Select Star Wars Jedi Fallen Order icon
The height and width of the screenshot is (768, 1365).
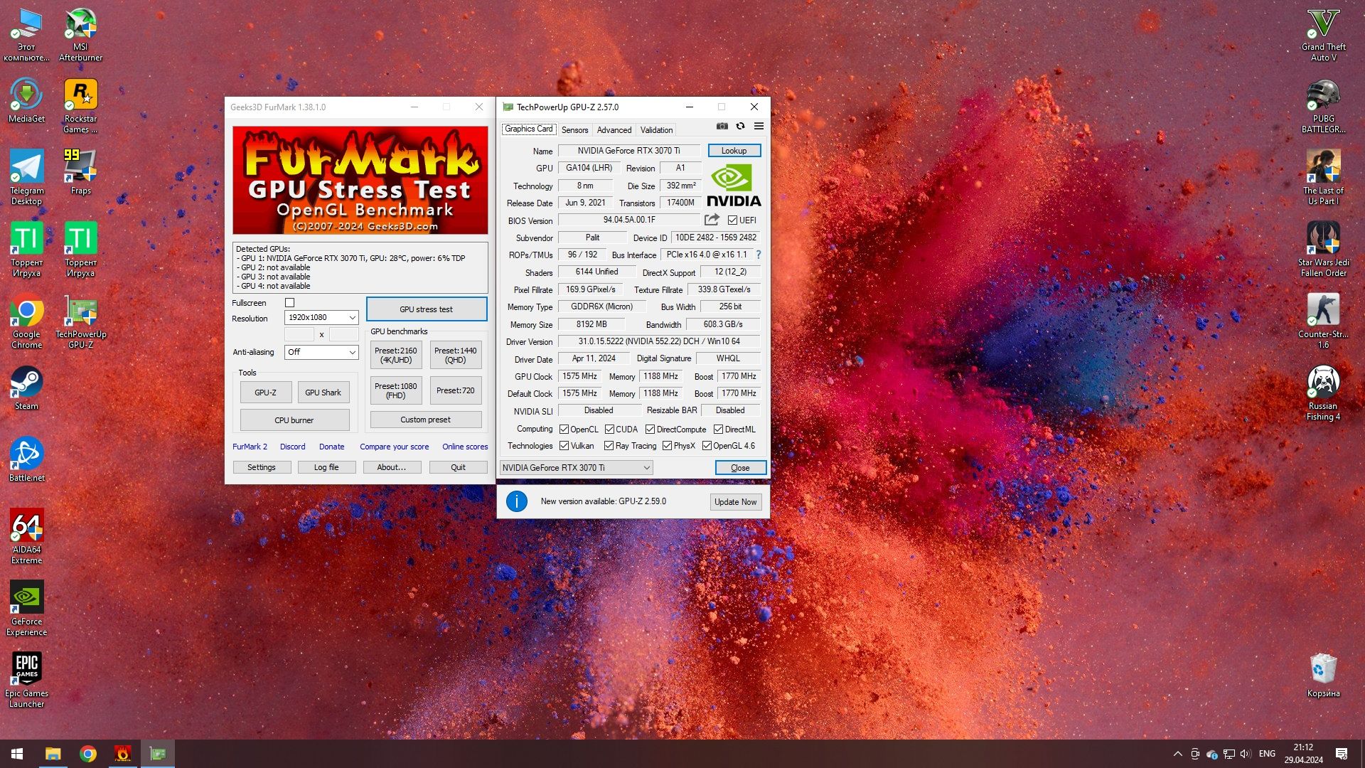pyautogui.click(x=1323, y=249)
